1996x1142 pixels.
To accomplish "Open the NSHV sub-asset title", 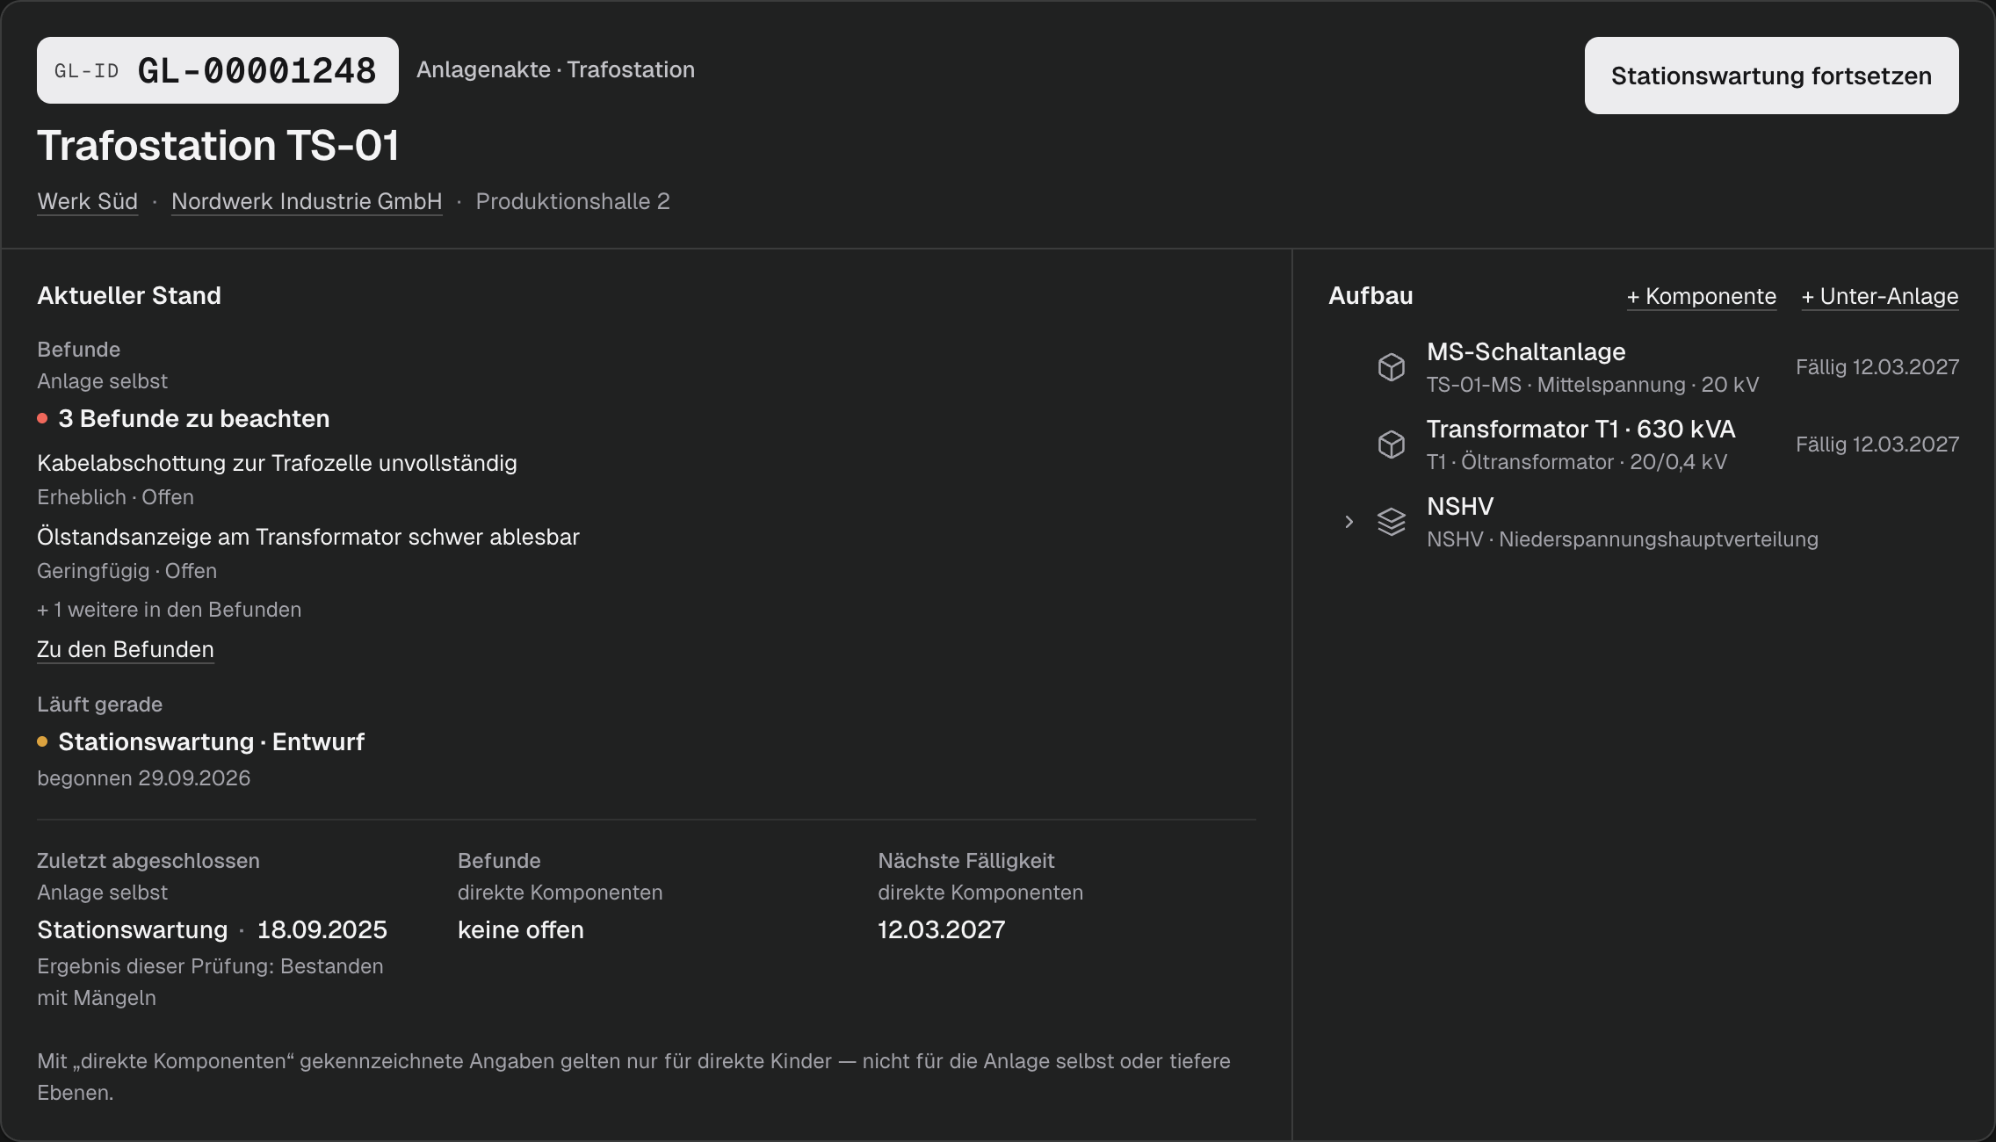I will (x=1460, y=506).
